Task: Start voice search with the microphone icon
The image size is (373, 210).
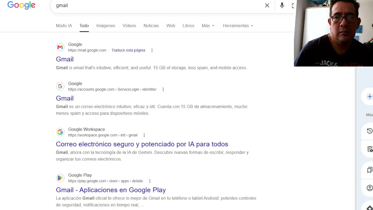Action: [282, 5]
